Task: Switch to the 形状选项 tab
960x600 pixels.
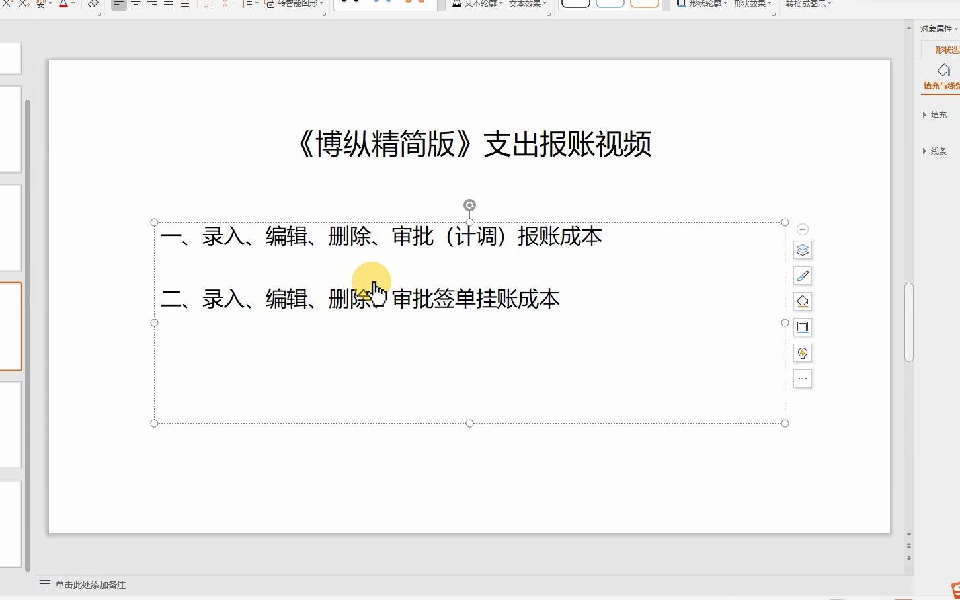Action: click(947, 50)
